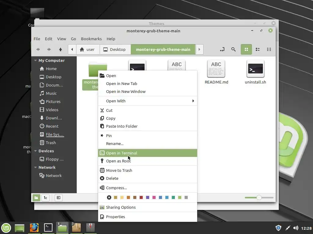Switch to compact view
Image resolution: width=313 pixels, height=234 pixels.
coord(269,49)
